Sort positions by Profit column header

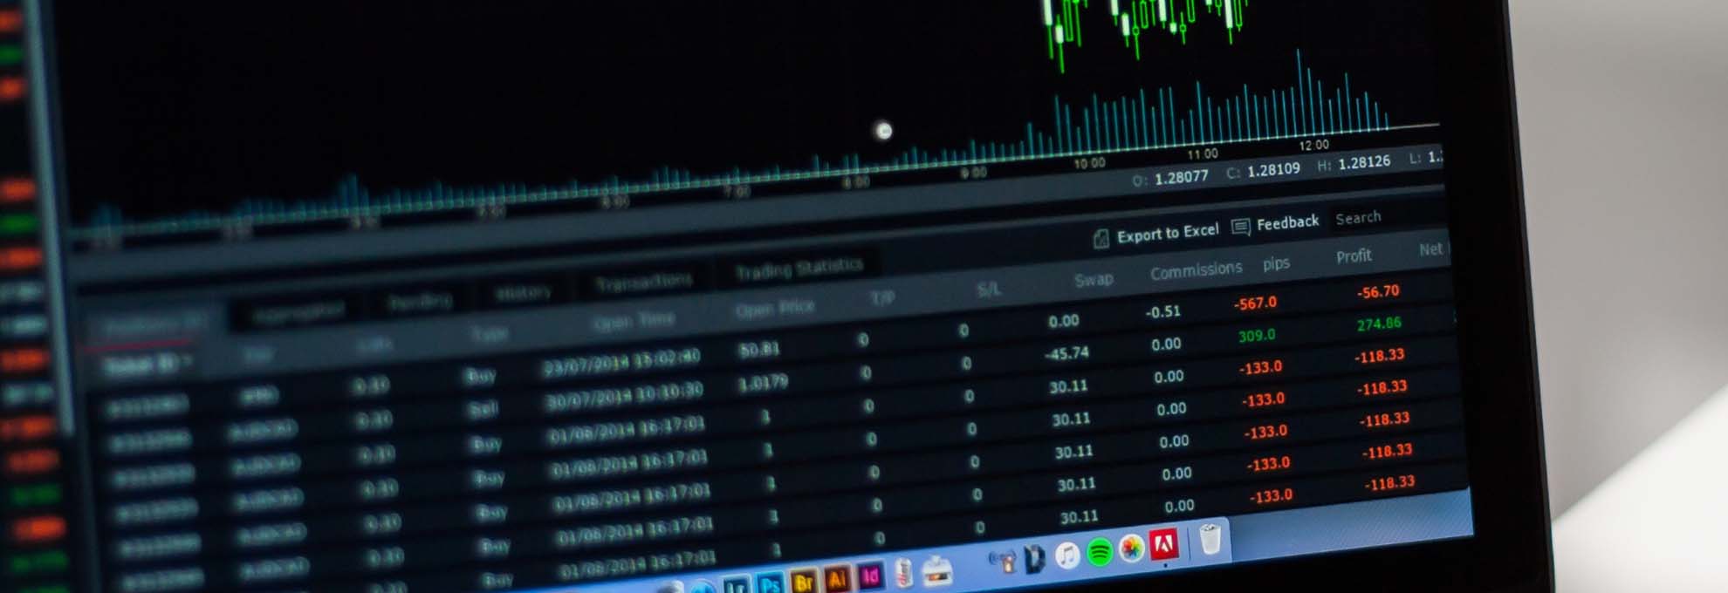point(1354,256)
